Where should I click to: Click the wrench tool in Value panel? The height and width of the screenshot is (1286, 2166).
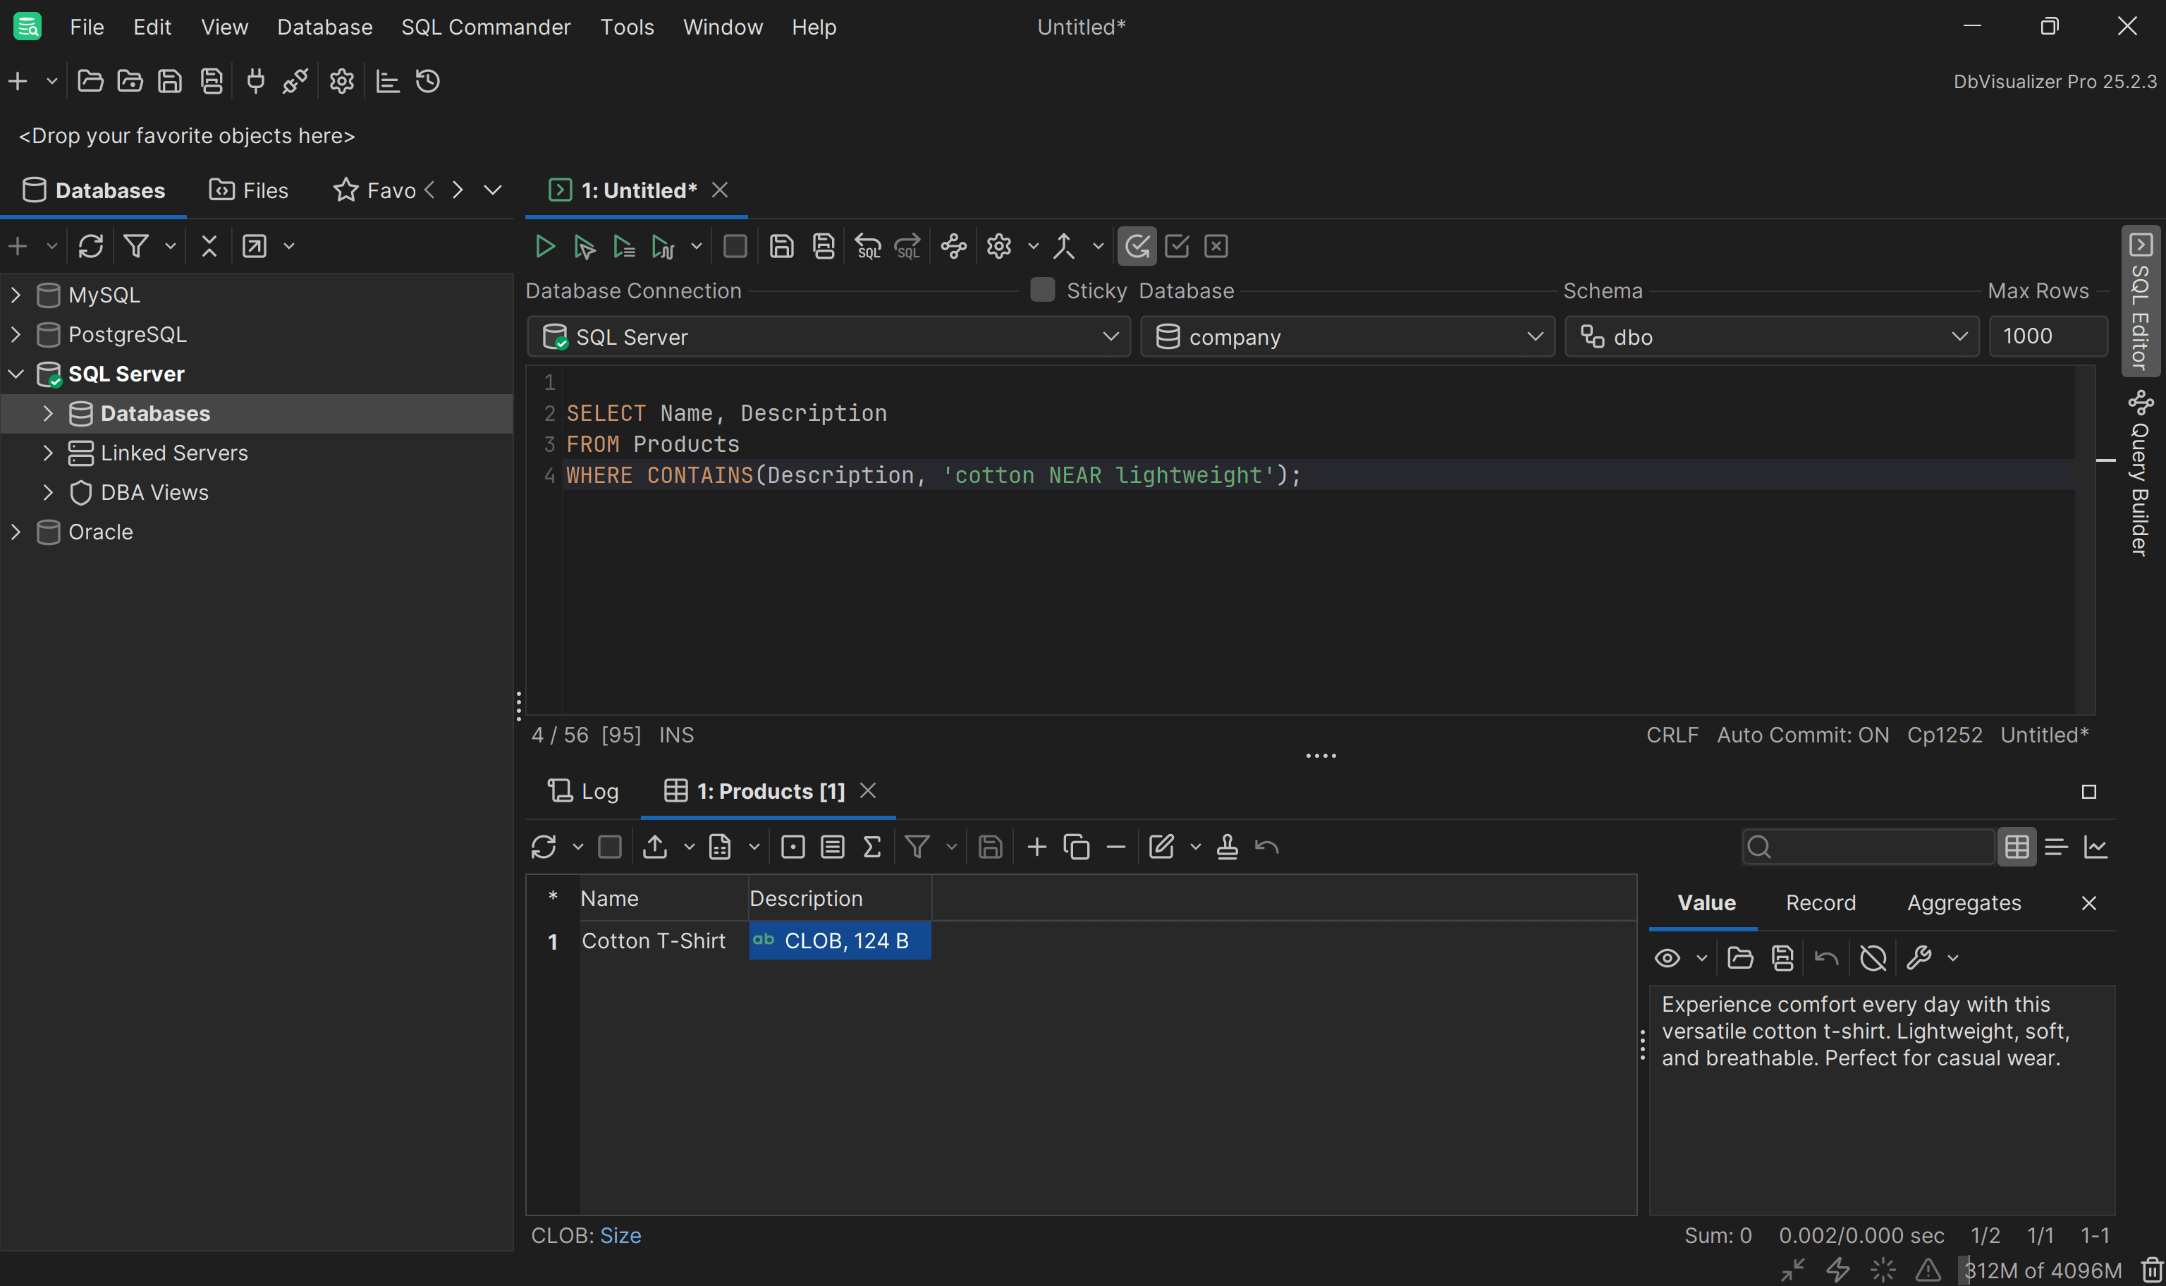(x=1919, y=958)
